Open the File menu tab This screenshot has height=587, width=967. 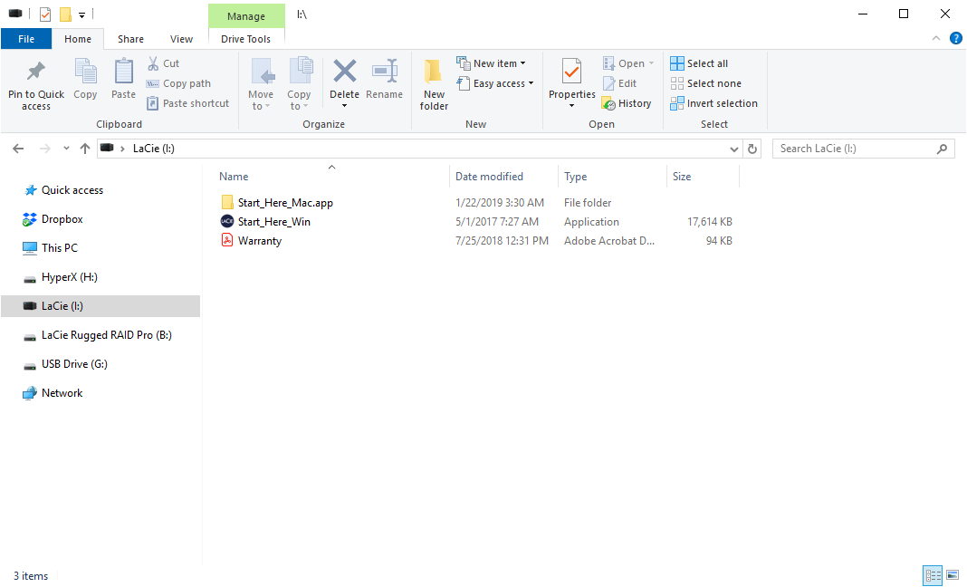tap(26, 39)
